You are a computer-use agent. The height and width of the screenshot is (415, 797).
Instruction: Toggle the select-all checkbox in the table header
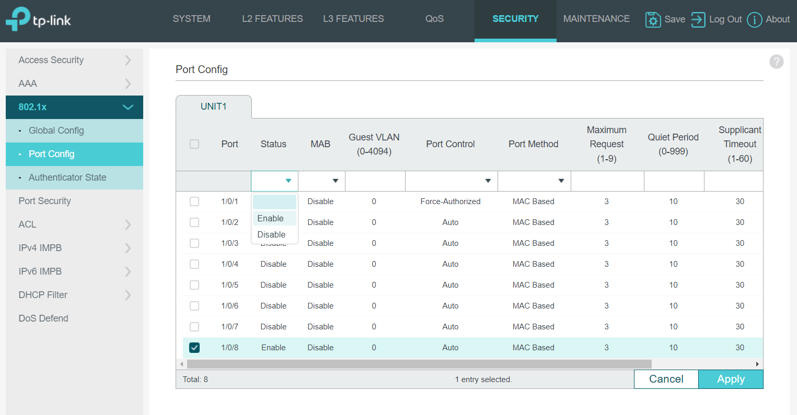tap(194, 144)
